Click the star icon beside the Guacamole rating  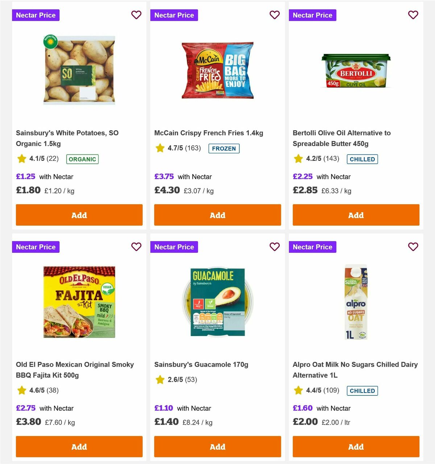(x=159, y=380)
